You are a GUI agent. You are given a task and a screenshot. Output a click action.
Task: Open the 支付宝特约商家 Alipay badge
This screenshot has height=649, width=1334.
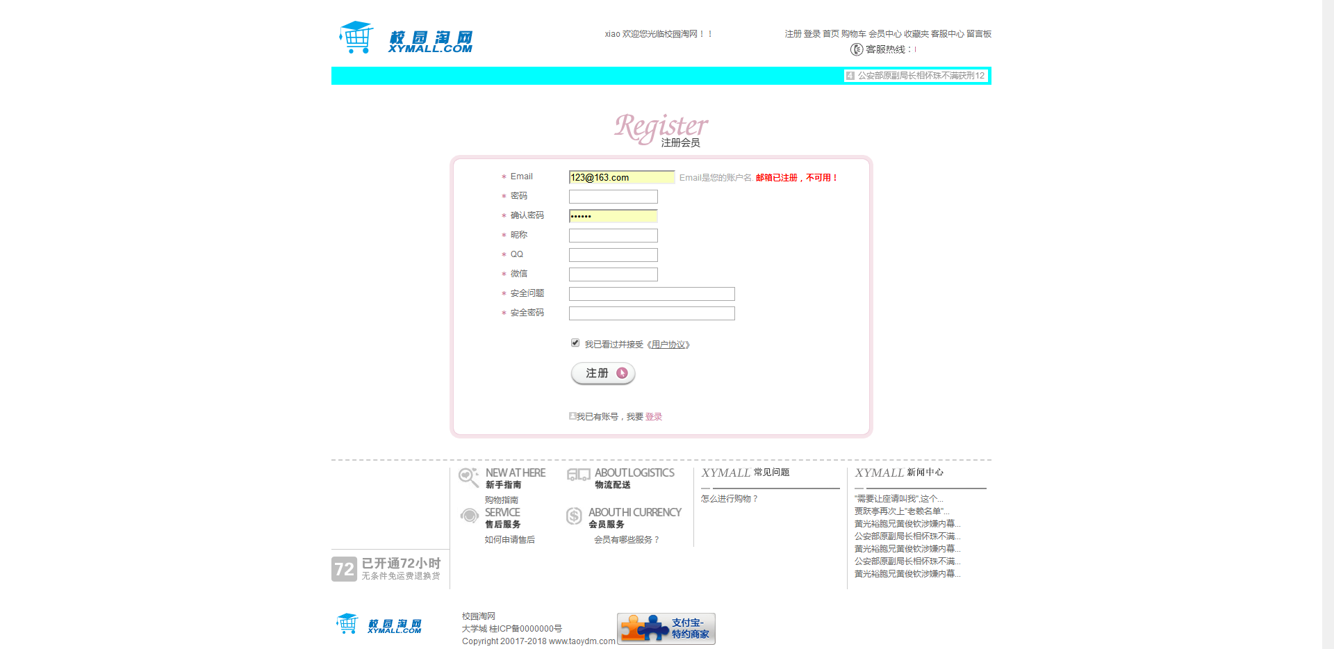click(666, 628)
